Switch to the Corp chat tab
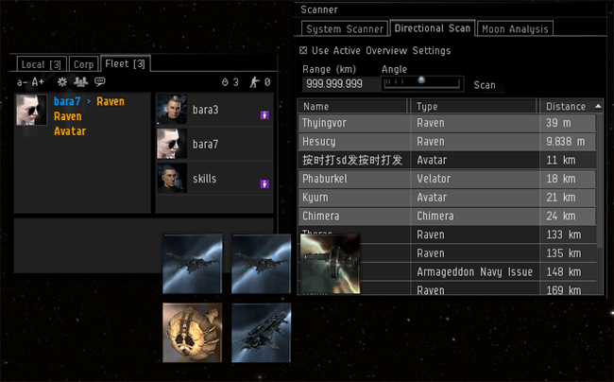Viewport: 614px width, 382px height. 83,64
